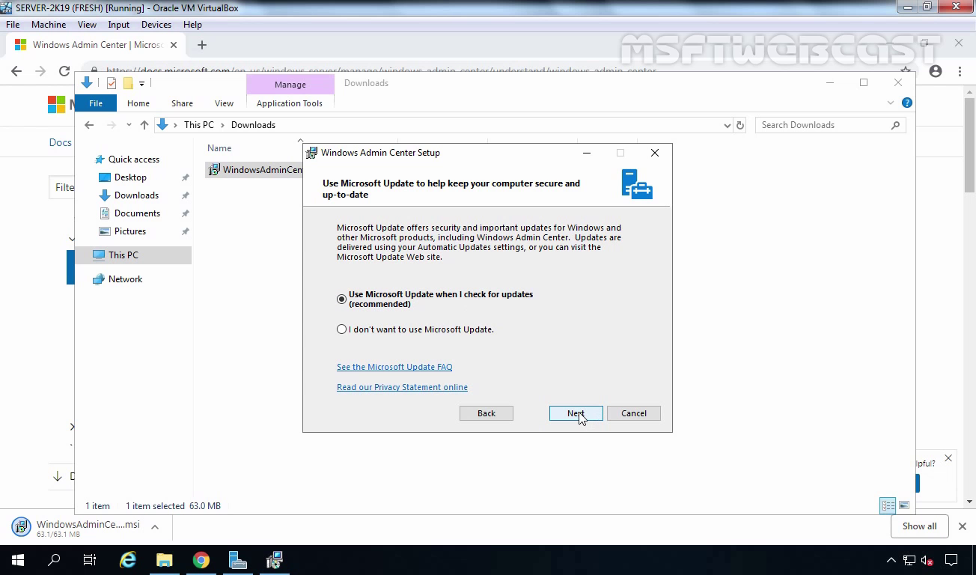Click Show all downloads
The height and width of the screenshot is (575, 976).
[x=919, y=526]
